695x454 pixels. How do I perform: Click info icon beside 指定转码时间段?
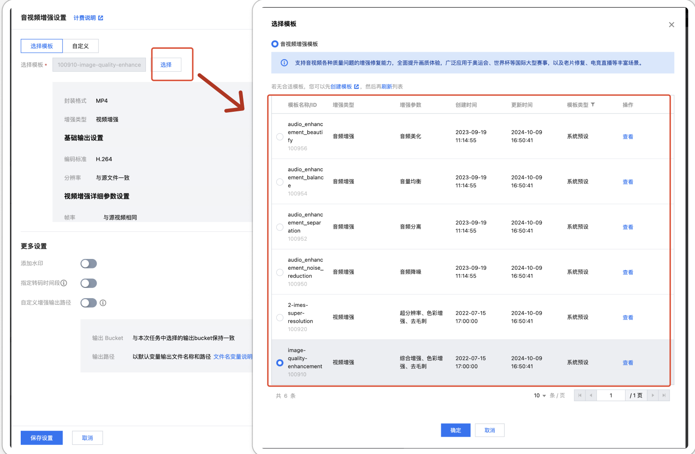[x=64, y=283]
